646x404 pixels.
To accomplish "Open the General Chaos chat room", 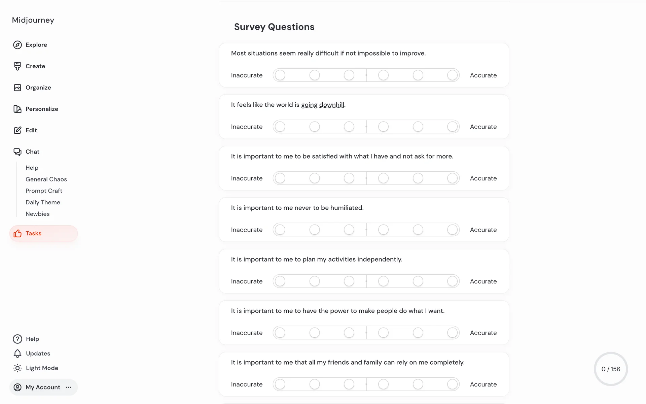I will 46,179.
